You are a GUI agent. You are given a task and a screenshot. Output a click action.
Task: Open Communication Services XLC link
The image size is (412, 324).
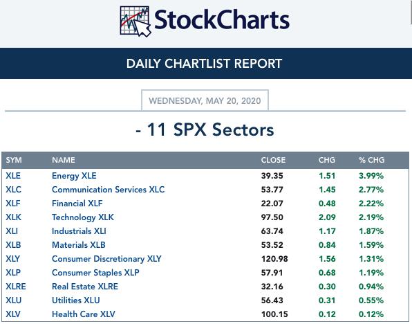tap(109, 190)
